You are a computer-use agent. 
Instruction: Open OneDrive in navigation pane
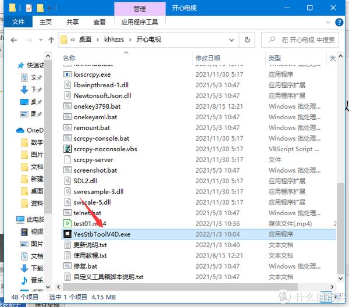pyautogui.click(x=30, y=130)
